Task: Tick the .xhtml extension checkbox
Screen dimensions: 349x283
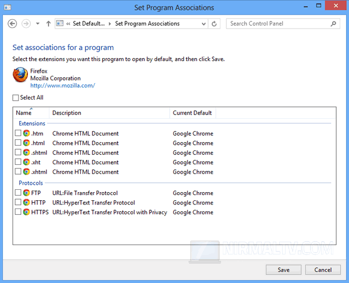Action: [x=18, y=172]
